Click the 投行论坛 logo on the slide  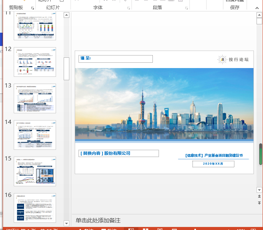tap(233, 59)
